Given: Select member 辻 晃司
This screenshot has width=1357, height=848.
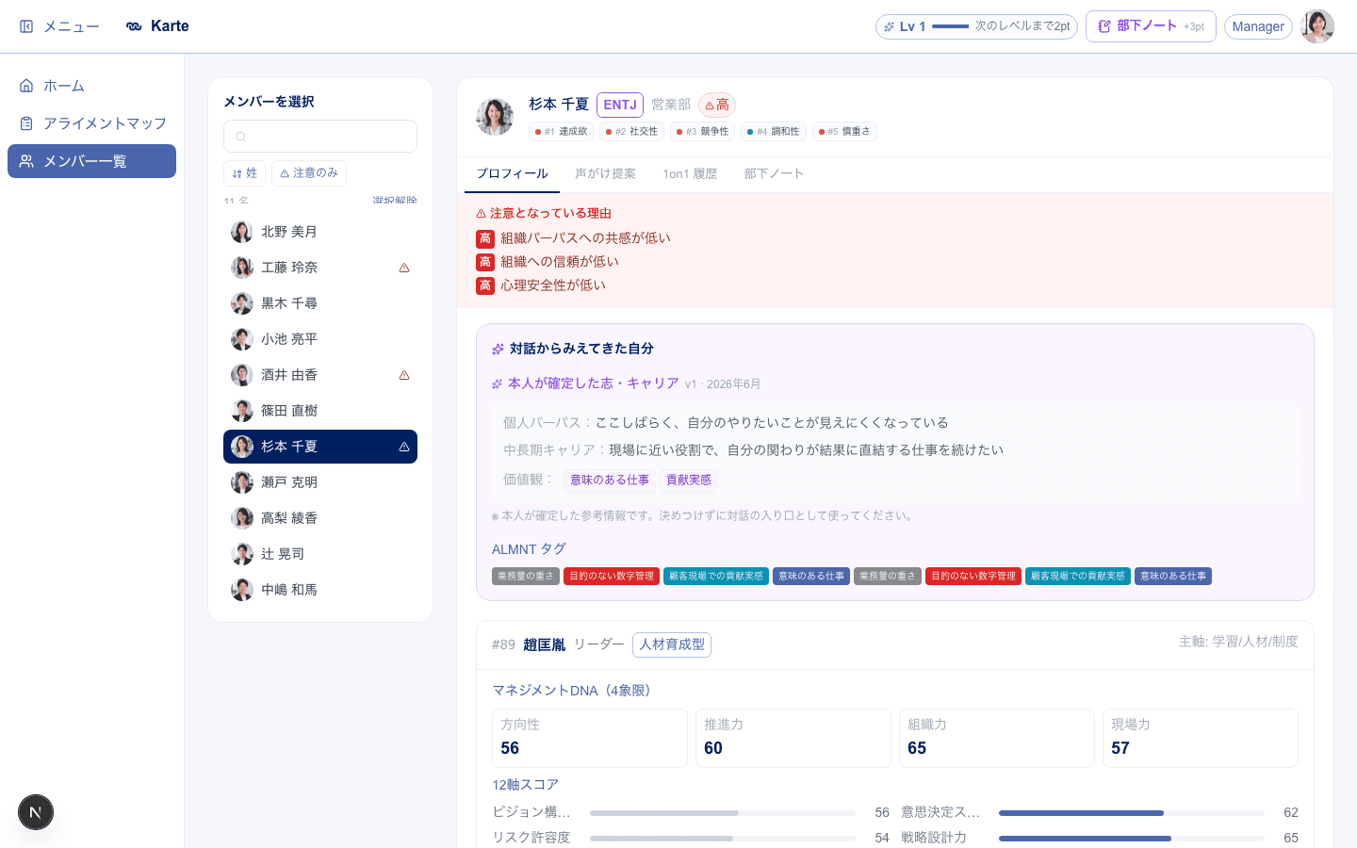Looking at the screenshot, I should click(x=320, y=554).
